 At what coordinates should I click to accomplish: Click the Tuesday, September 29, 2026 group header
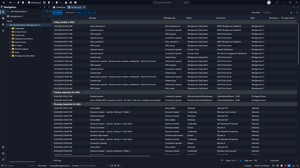point(174,92)
